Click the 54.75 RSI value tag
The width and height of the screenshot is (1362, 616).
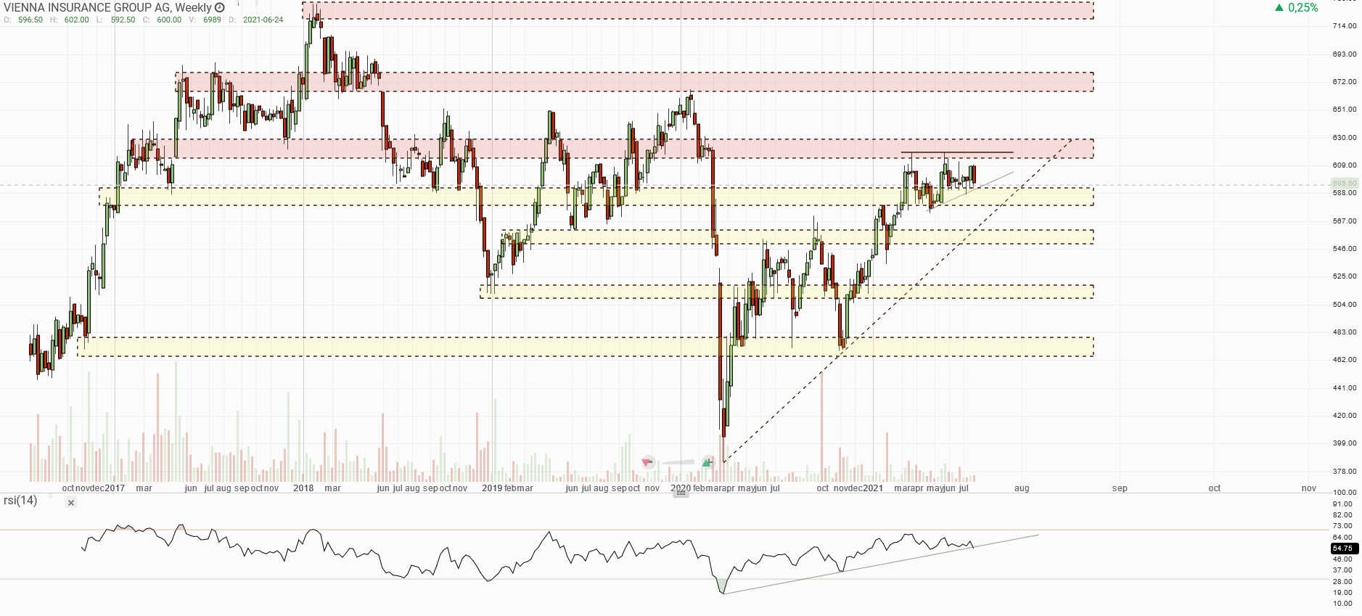pyautogui.click(x=1343, y=549)
